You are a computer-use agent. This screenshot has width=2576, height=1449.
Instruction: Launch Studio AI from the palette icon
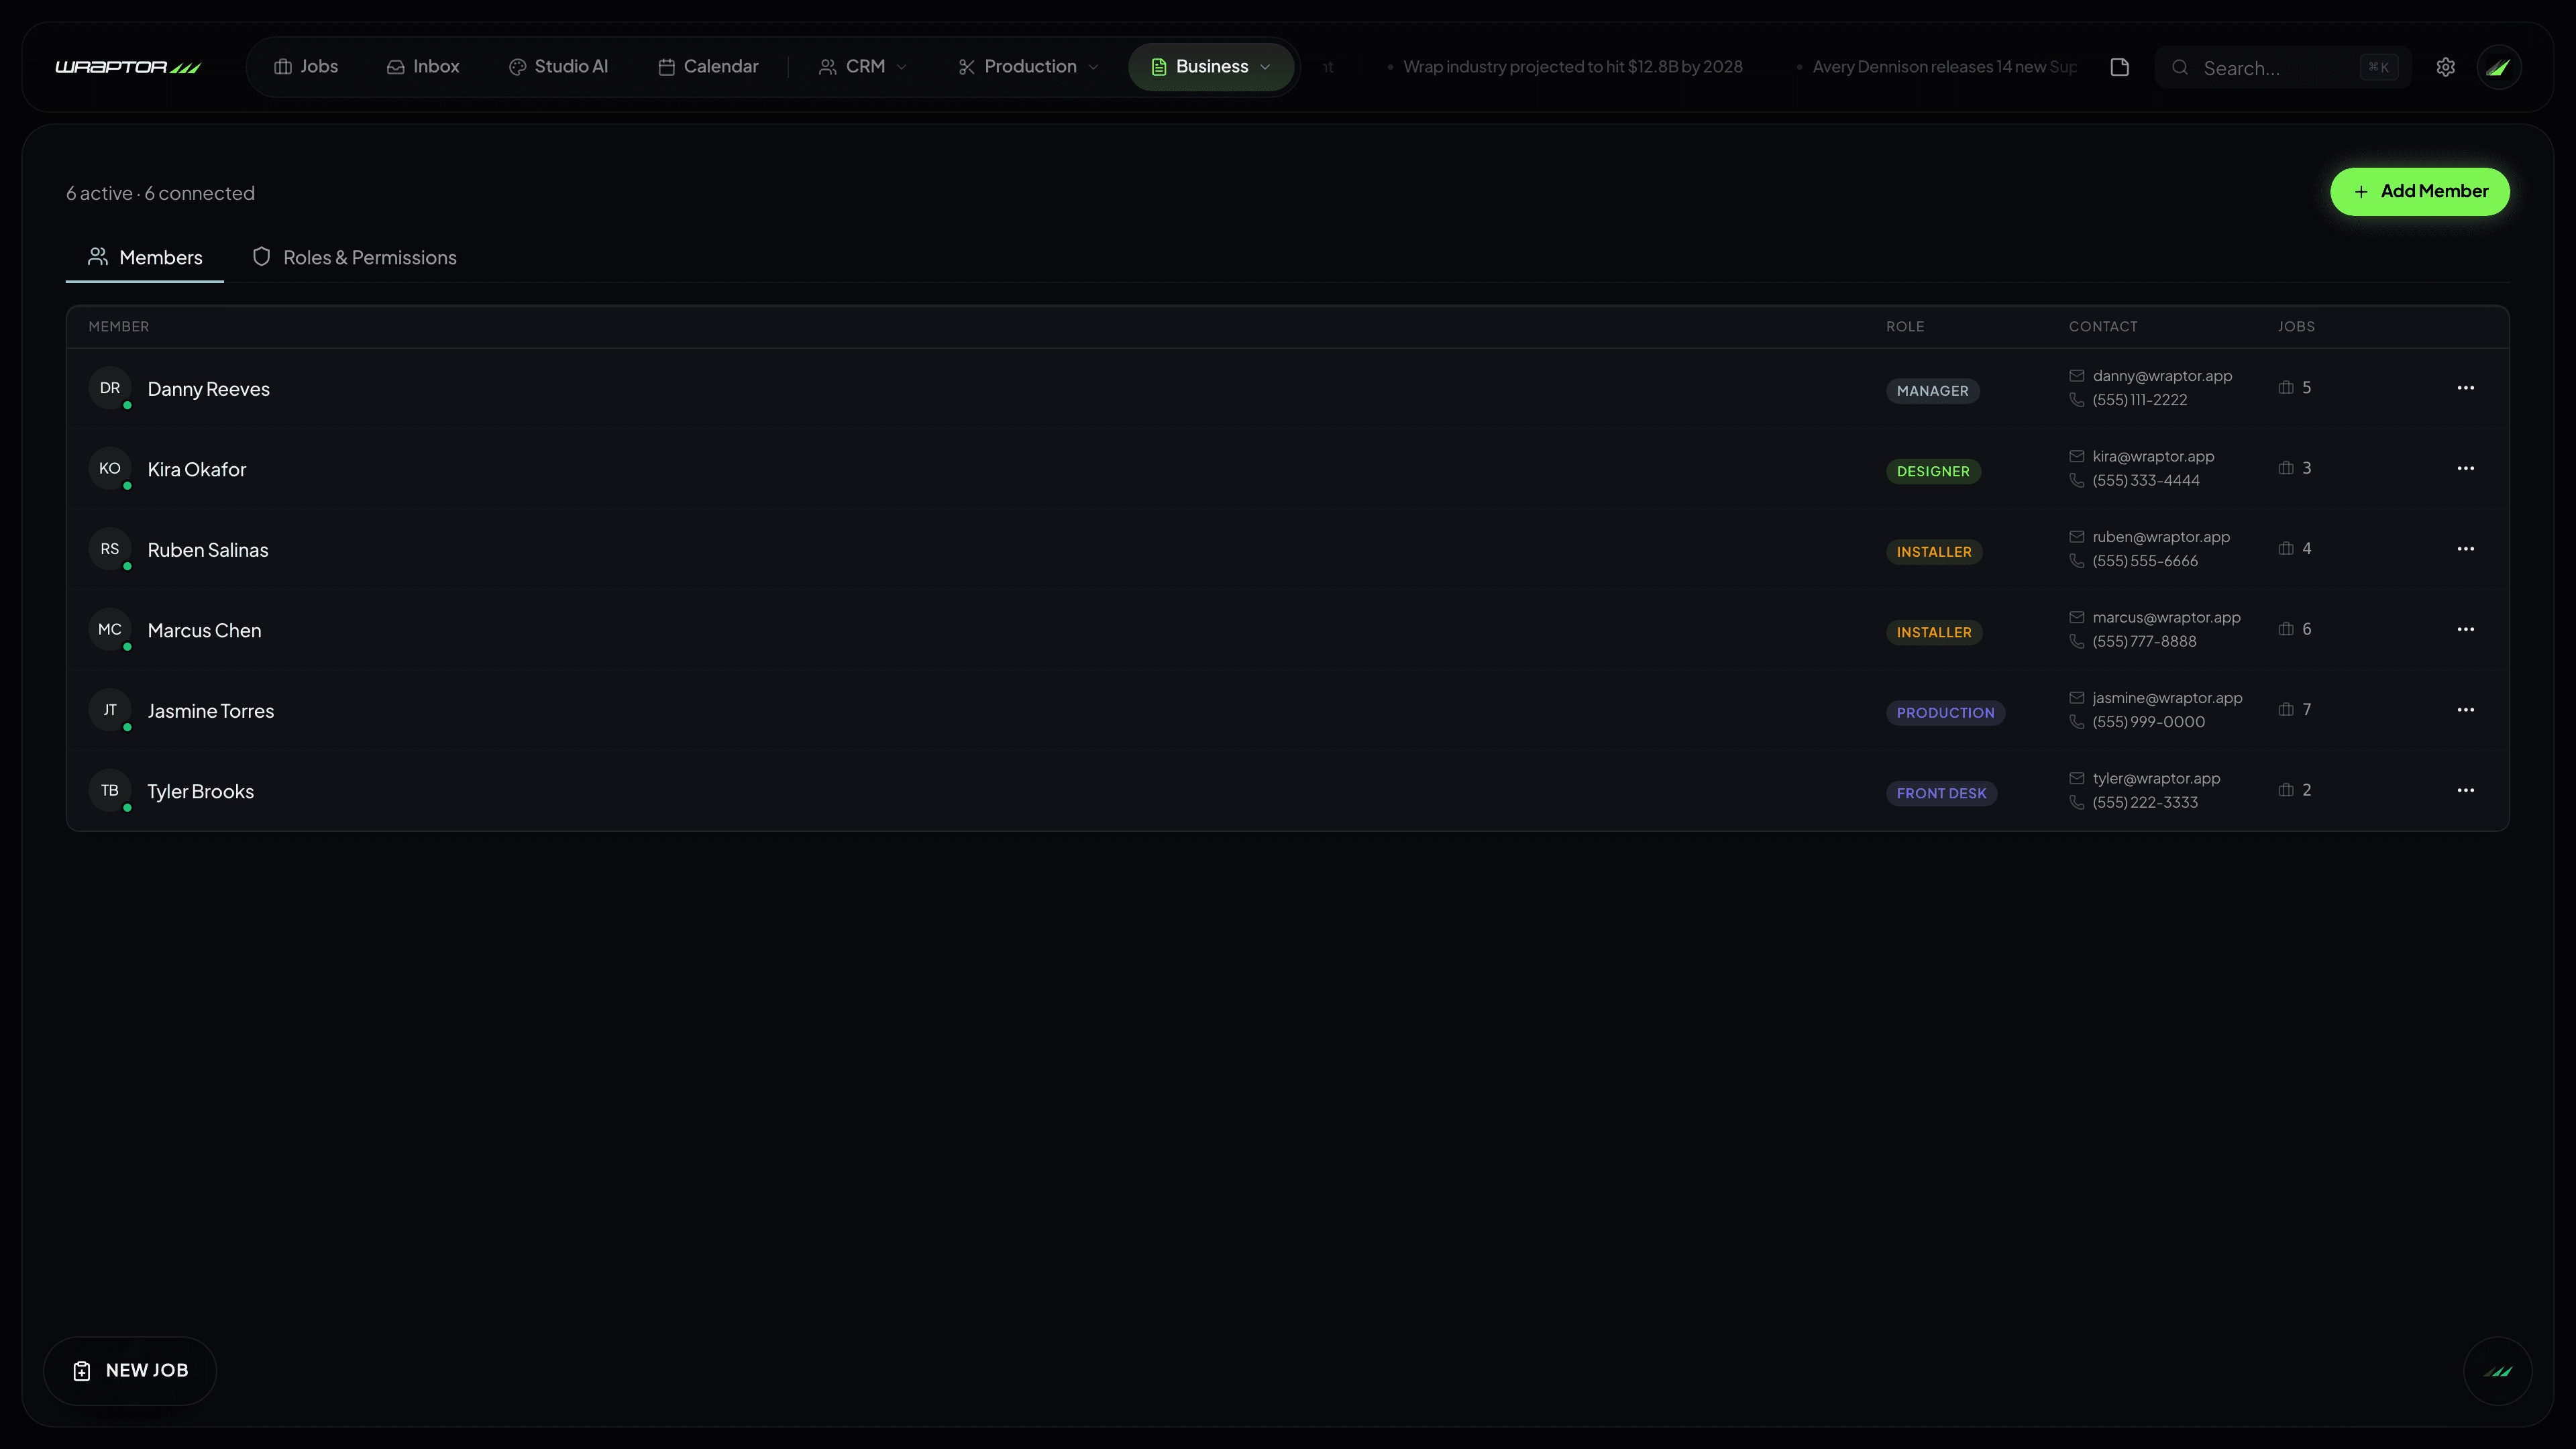pyautogui.click(x=517, y=66)
